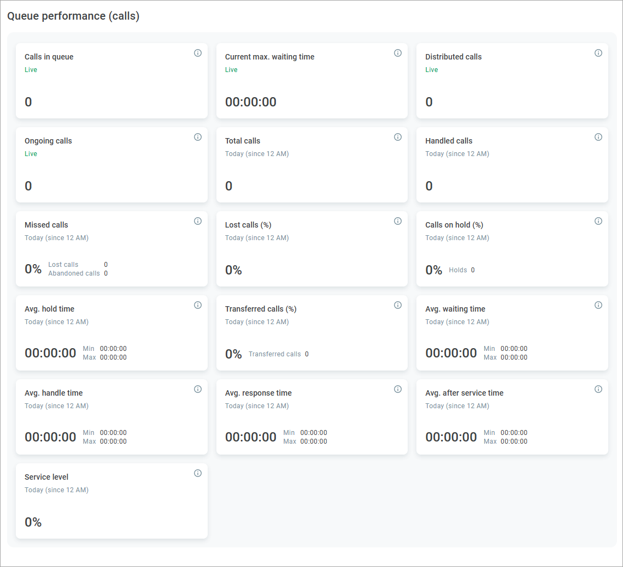This screenshot has height=567, width=623.
Task: Select 0% value in Lost calls (%) card
Action: (x=233, y=270)
